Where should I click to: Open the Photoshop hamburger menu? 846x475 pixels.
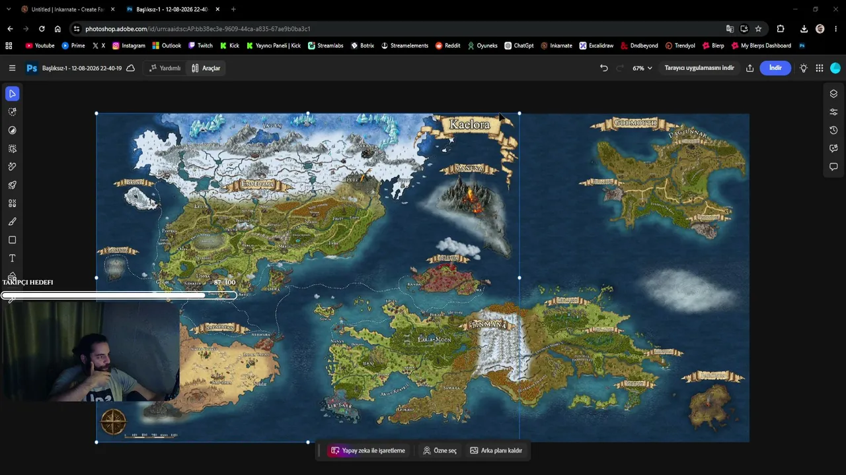click(12, 68)
